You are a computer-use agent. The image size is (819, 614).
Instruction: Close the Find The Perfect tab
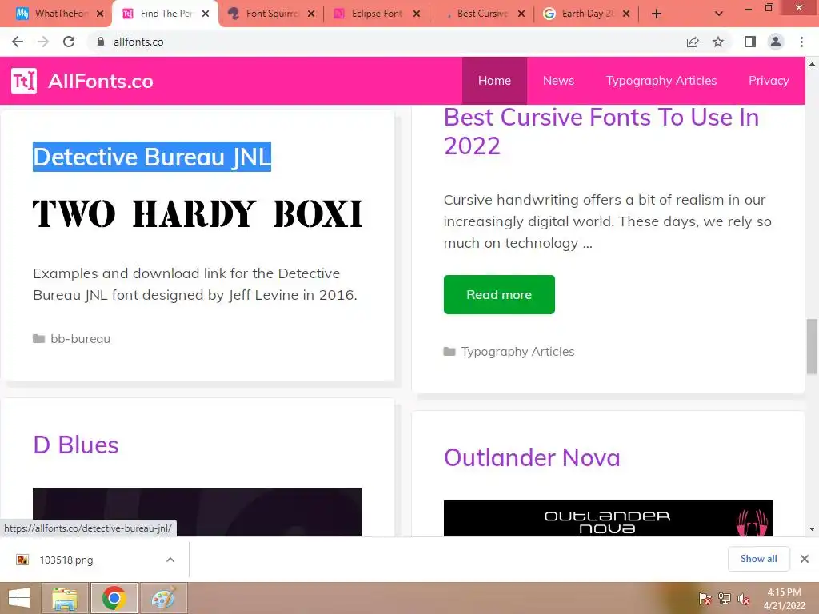(x=206, y=14)
